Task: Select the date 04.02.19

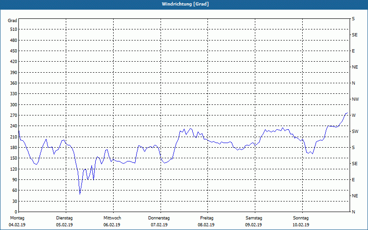Action: [x=17, y=225]
